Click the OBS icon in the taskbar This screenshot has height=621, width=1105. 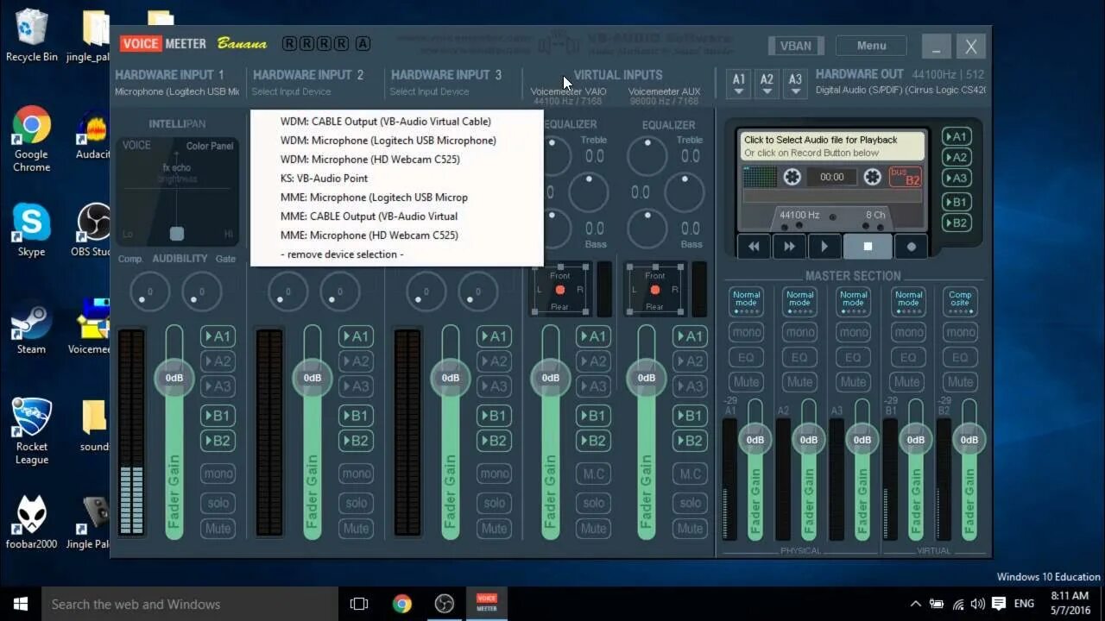[444, 604]
